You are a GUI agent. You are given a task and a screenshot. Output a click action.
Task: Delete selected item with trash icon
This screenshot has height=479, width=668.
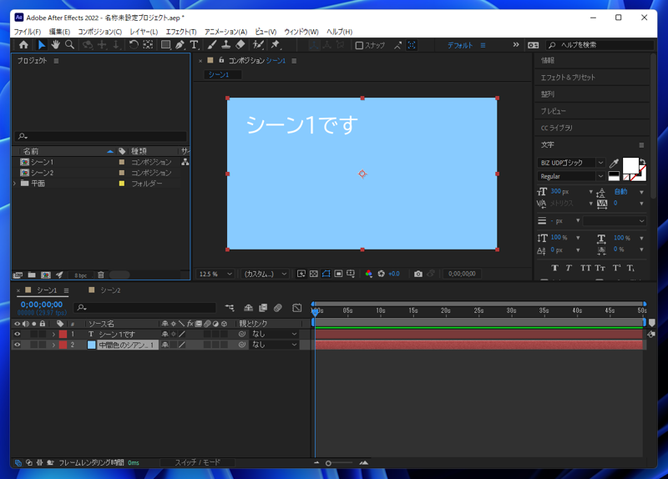(x=101, y=275)
